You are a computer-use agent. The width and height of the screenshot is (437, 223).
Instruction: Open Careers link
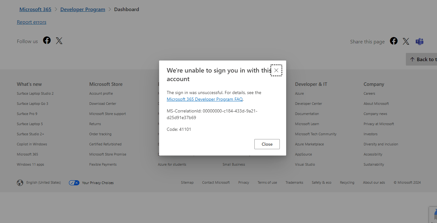coord(369,93)
